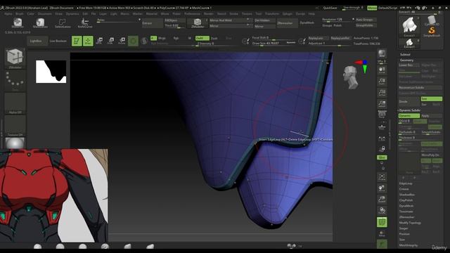Open the Document menu
Viewport: 450px width, 253px height.
(x=45, y=14)
